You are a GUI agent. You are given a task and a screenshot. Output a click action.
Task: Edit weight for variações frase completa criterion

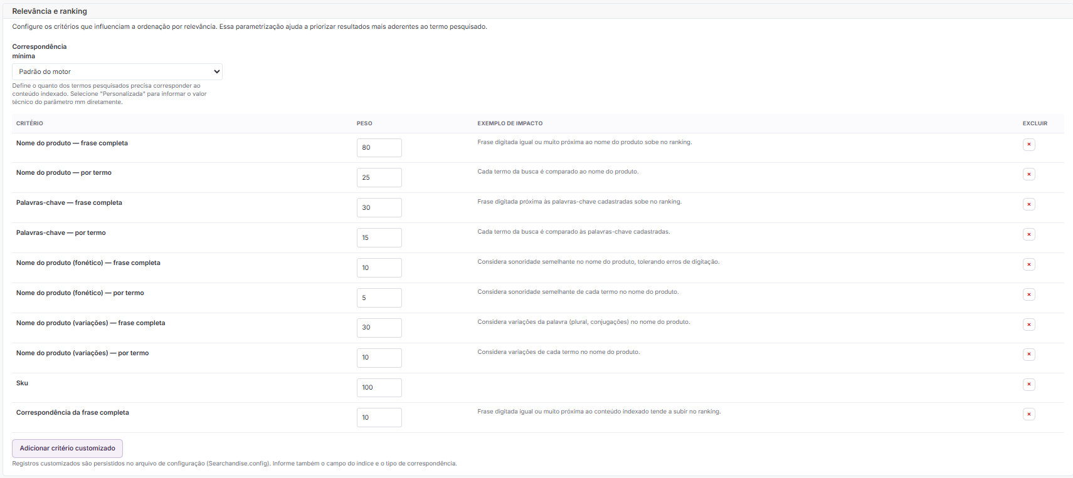[379, 328]
